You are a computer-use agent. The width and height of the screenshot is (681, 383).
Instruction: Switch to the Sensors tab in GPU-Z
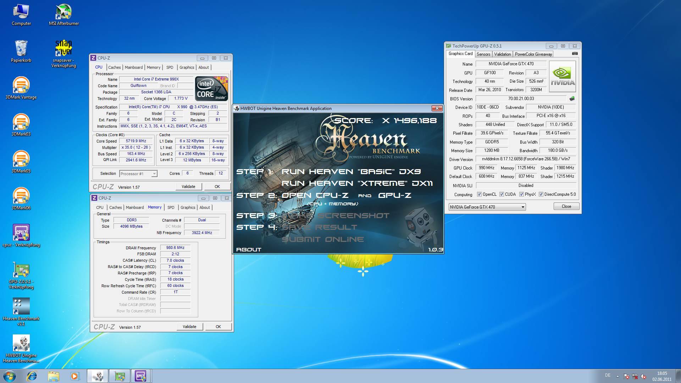click(x=483, y=54)
